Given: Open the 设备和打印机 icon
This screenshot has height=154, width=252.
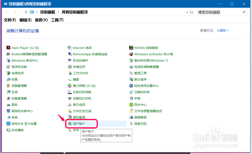Looking at the screenshot, I should (x=70, y=98).
